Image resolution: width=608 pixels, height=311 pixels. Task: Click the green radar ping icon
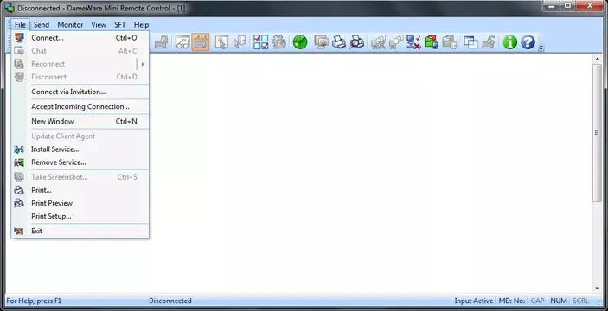tap(300, 41)
